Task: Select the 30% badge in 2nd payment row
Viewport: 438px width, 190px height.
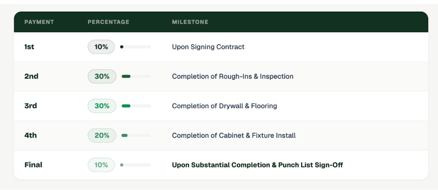Action: tap(102, 77)
